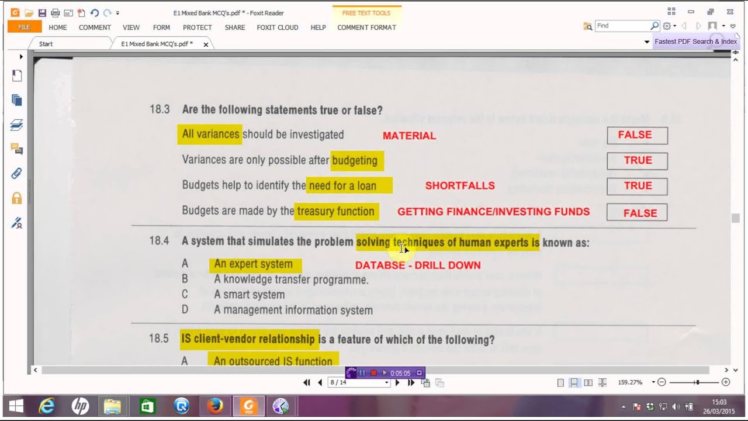Image resolution: width=748 pixels, height=421 pixels.
Task: Go to next page button
Action: click(397, 382)
